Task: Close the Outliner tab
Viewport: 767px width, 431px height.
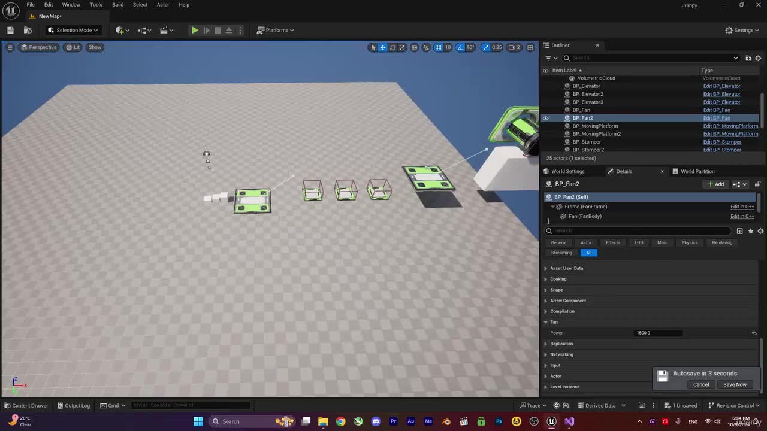Action: 597,45
